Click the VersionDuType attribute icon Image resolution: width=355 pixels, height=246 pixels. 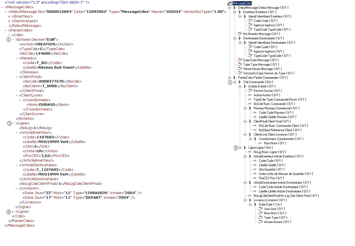pyautogui.click(x=239, y=73)
